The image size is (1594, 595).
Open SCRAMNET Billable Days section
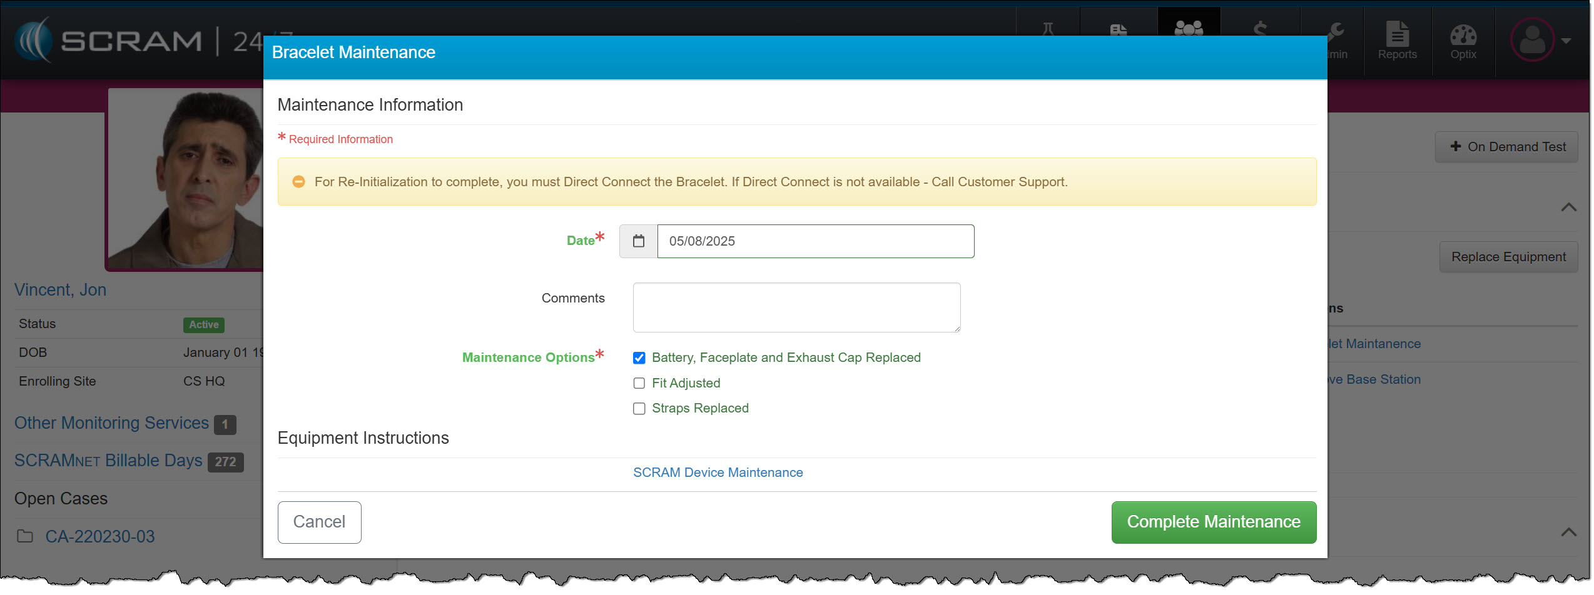coord(108,461)
